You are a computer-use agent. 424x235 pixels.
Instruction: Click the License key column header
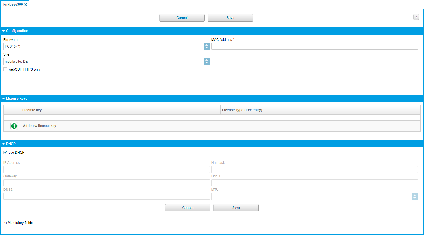[121, 110]
